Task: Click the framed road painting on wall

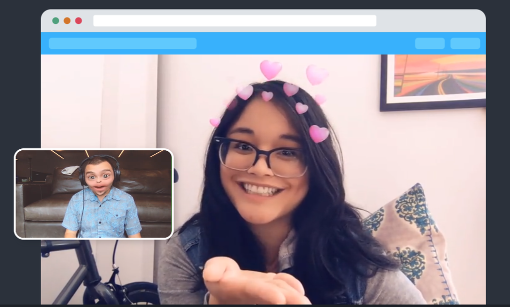Action: 433,82
